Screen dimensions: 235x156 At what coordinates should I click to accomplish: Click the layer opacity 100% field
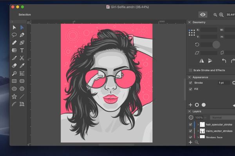pos(199,118)
